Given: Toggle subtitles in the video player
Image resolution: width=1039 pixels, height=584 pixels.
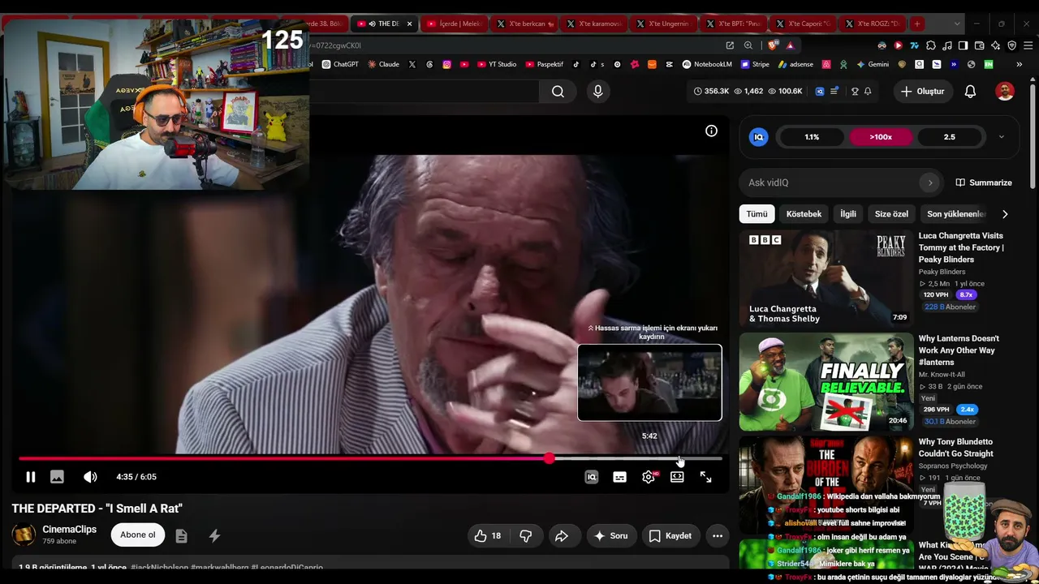Looking at the screenshot, I should click(619, 477).
